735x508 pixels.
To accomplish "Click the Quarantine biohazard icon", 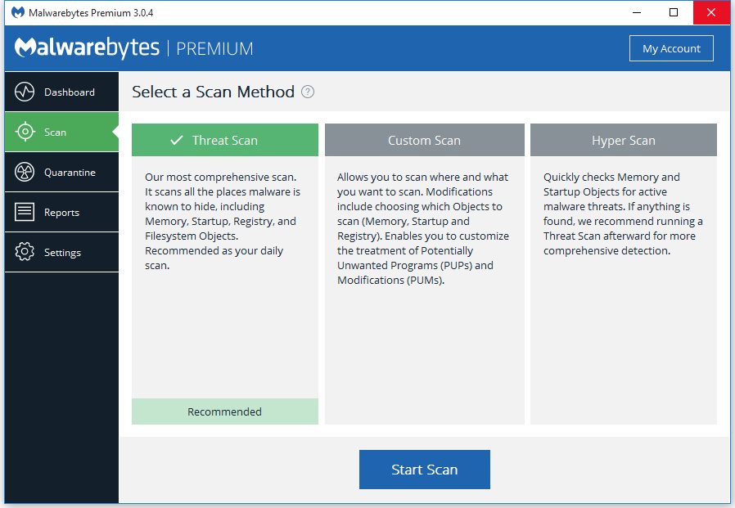I will point(25,172).
